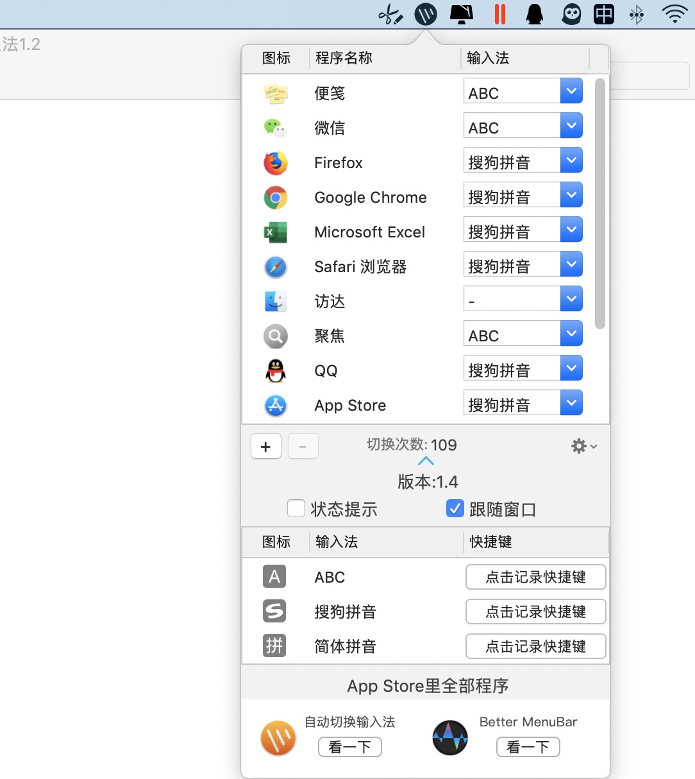Image resolution: width=695 pixels, height=779 pixels.
Task: Collapse the panel with the blue chevron
Action: click(426, 461)
